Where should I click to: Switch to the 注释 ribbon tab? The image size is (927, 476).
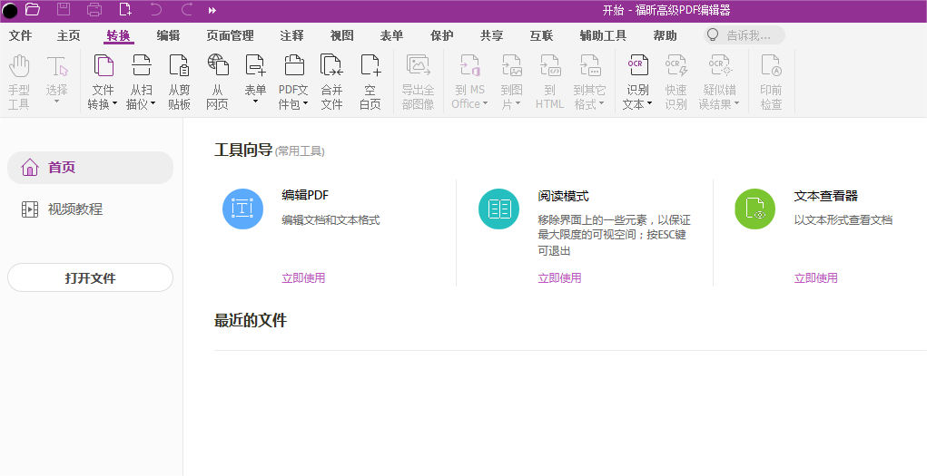291,36
